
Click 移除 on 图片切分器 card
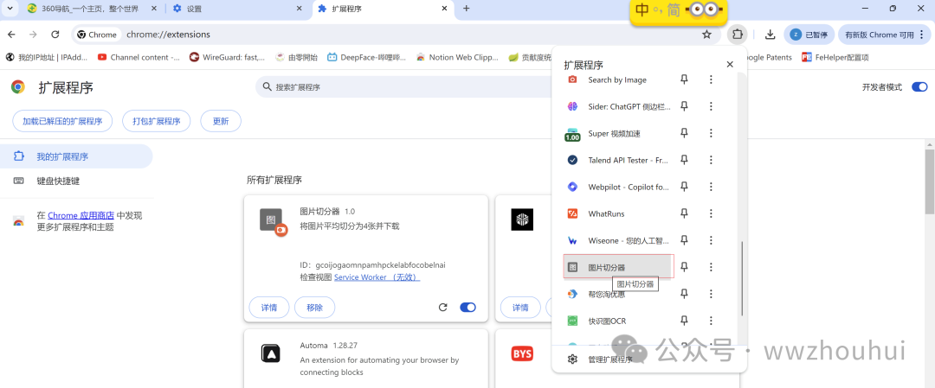point(315,308)
